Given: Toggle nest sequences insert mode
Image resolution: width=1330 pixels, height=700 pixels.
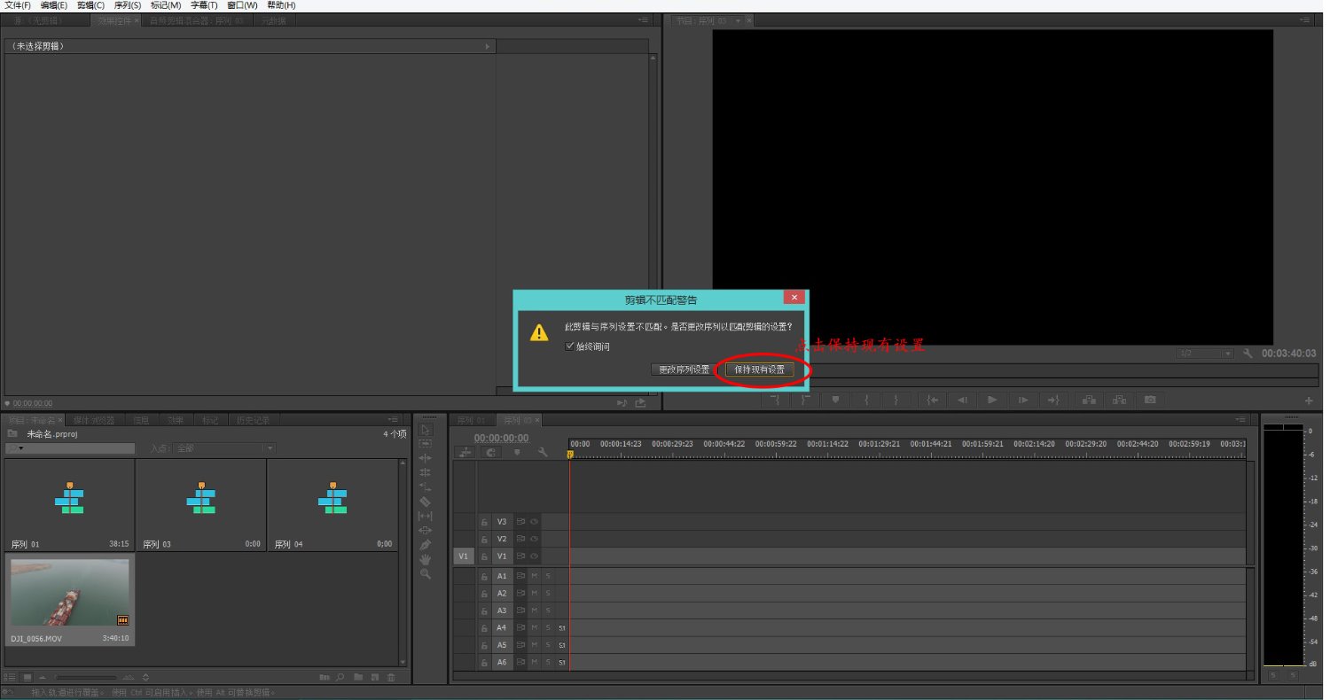Looking at the screenshot, I should [x=465, y=453].
